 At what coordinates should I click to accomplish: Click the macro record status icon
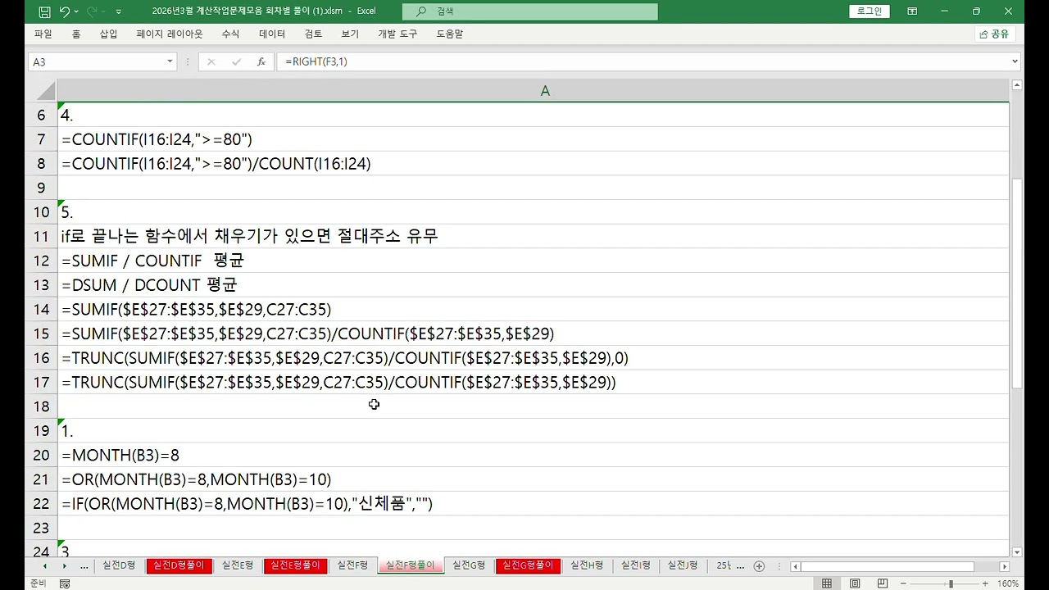coord(65,583)
